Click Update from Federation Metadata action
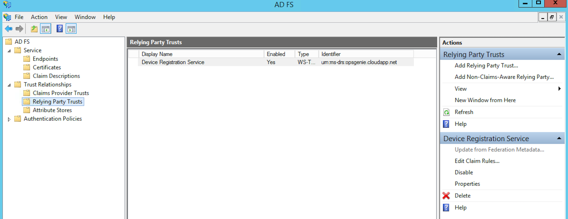The height and width of the screenshot is (219, 568). 499,150
